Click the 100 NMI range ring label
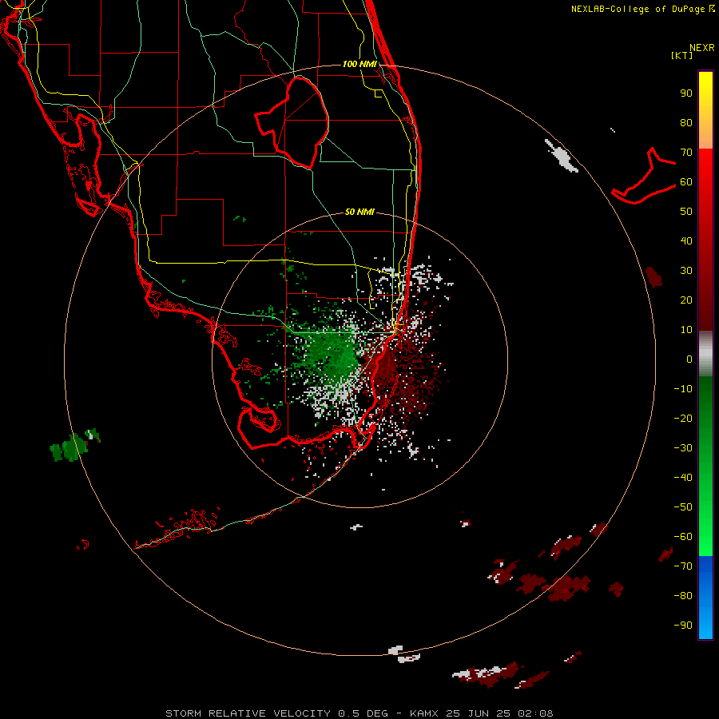 [359, 64]
